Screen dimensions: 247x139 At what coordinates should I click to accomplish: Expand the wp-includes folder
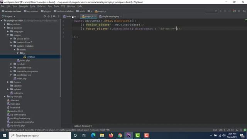pos(5,97)
